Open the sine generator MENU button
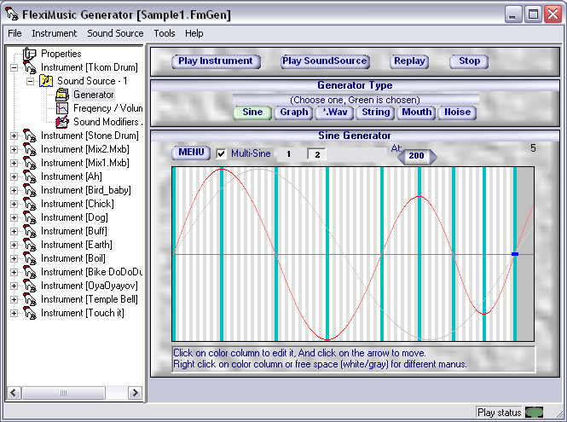Viewport: 567px width, 422px height. point(191,153)
